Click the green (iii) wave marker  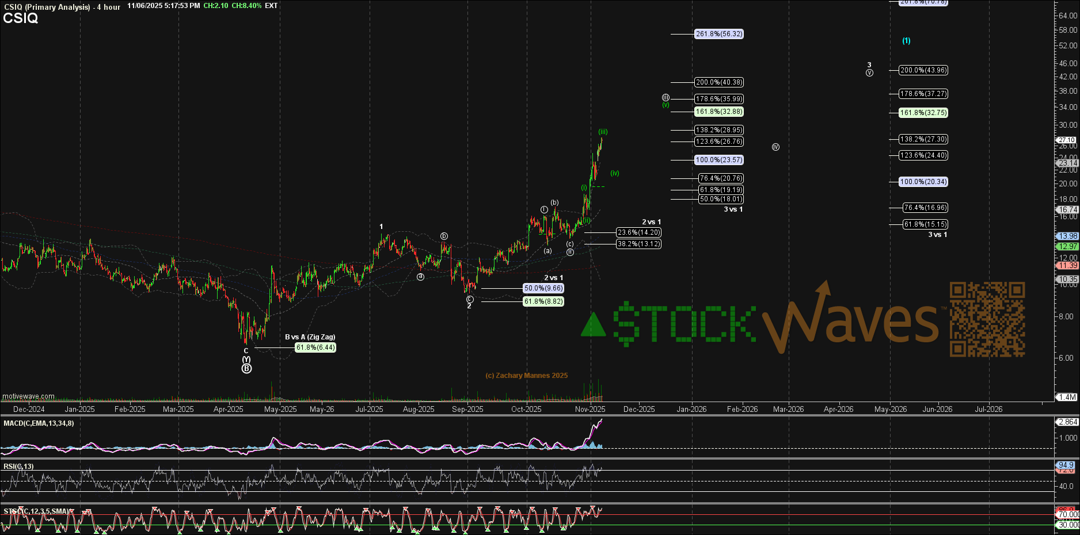[603, 132]
